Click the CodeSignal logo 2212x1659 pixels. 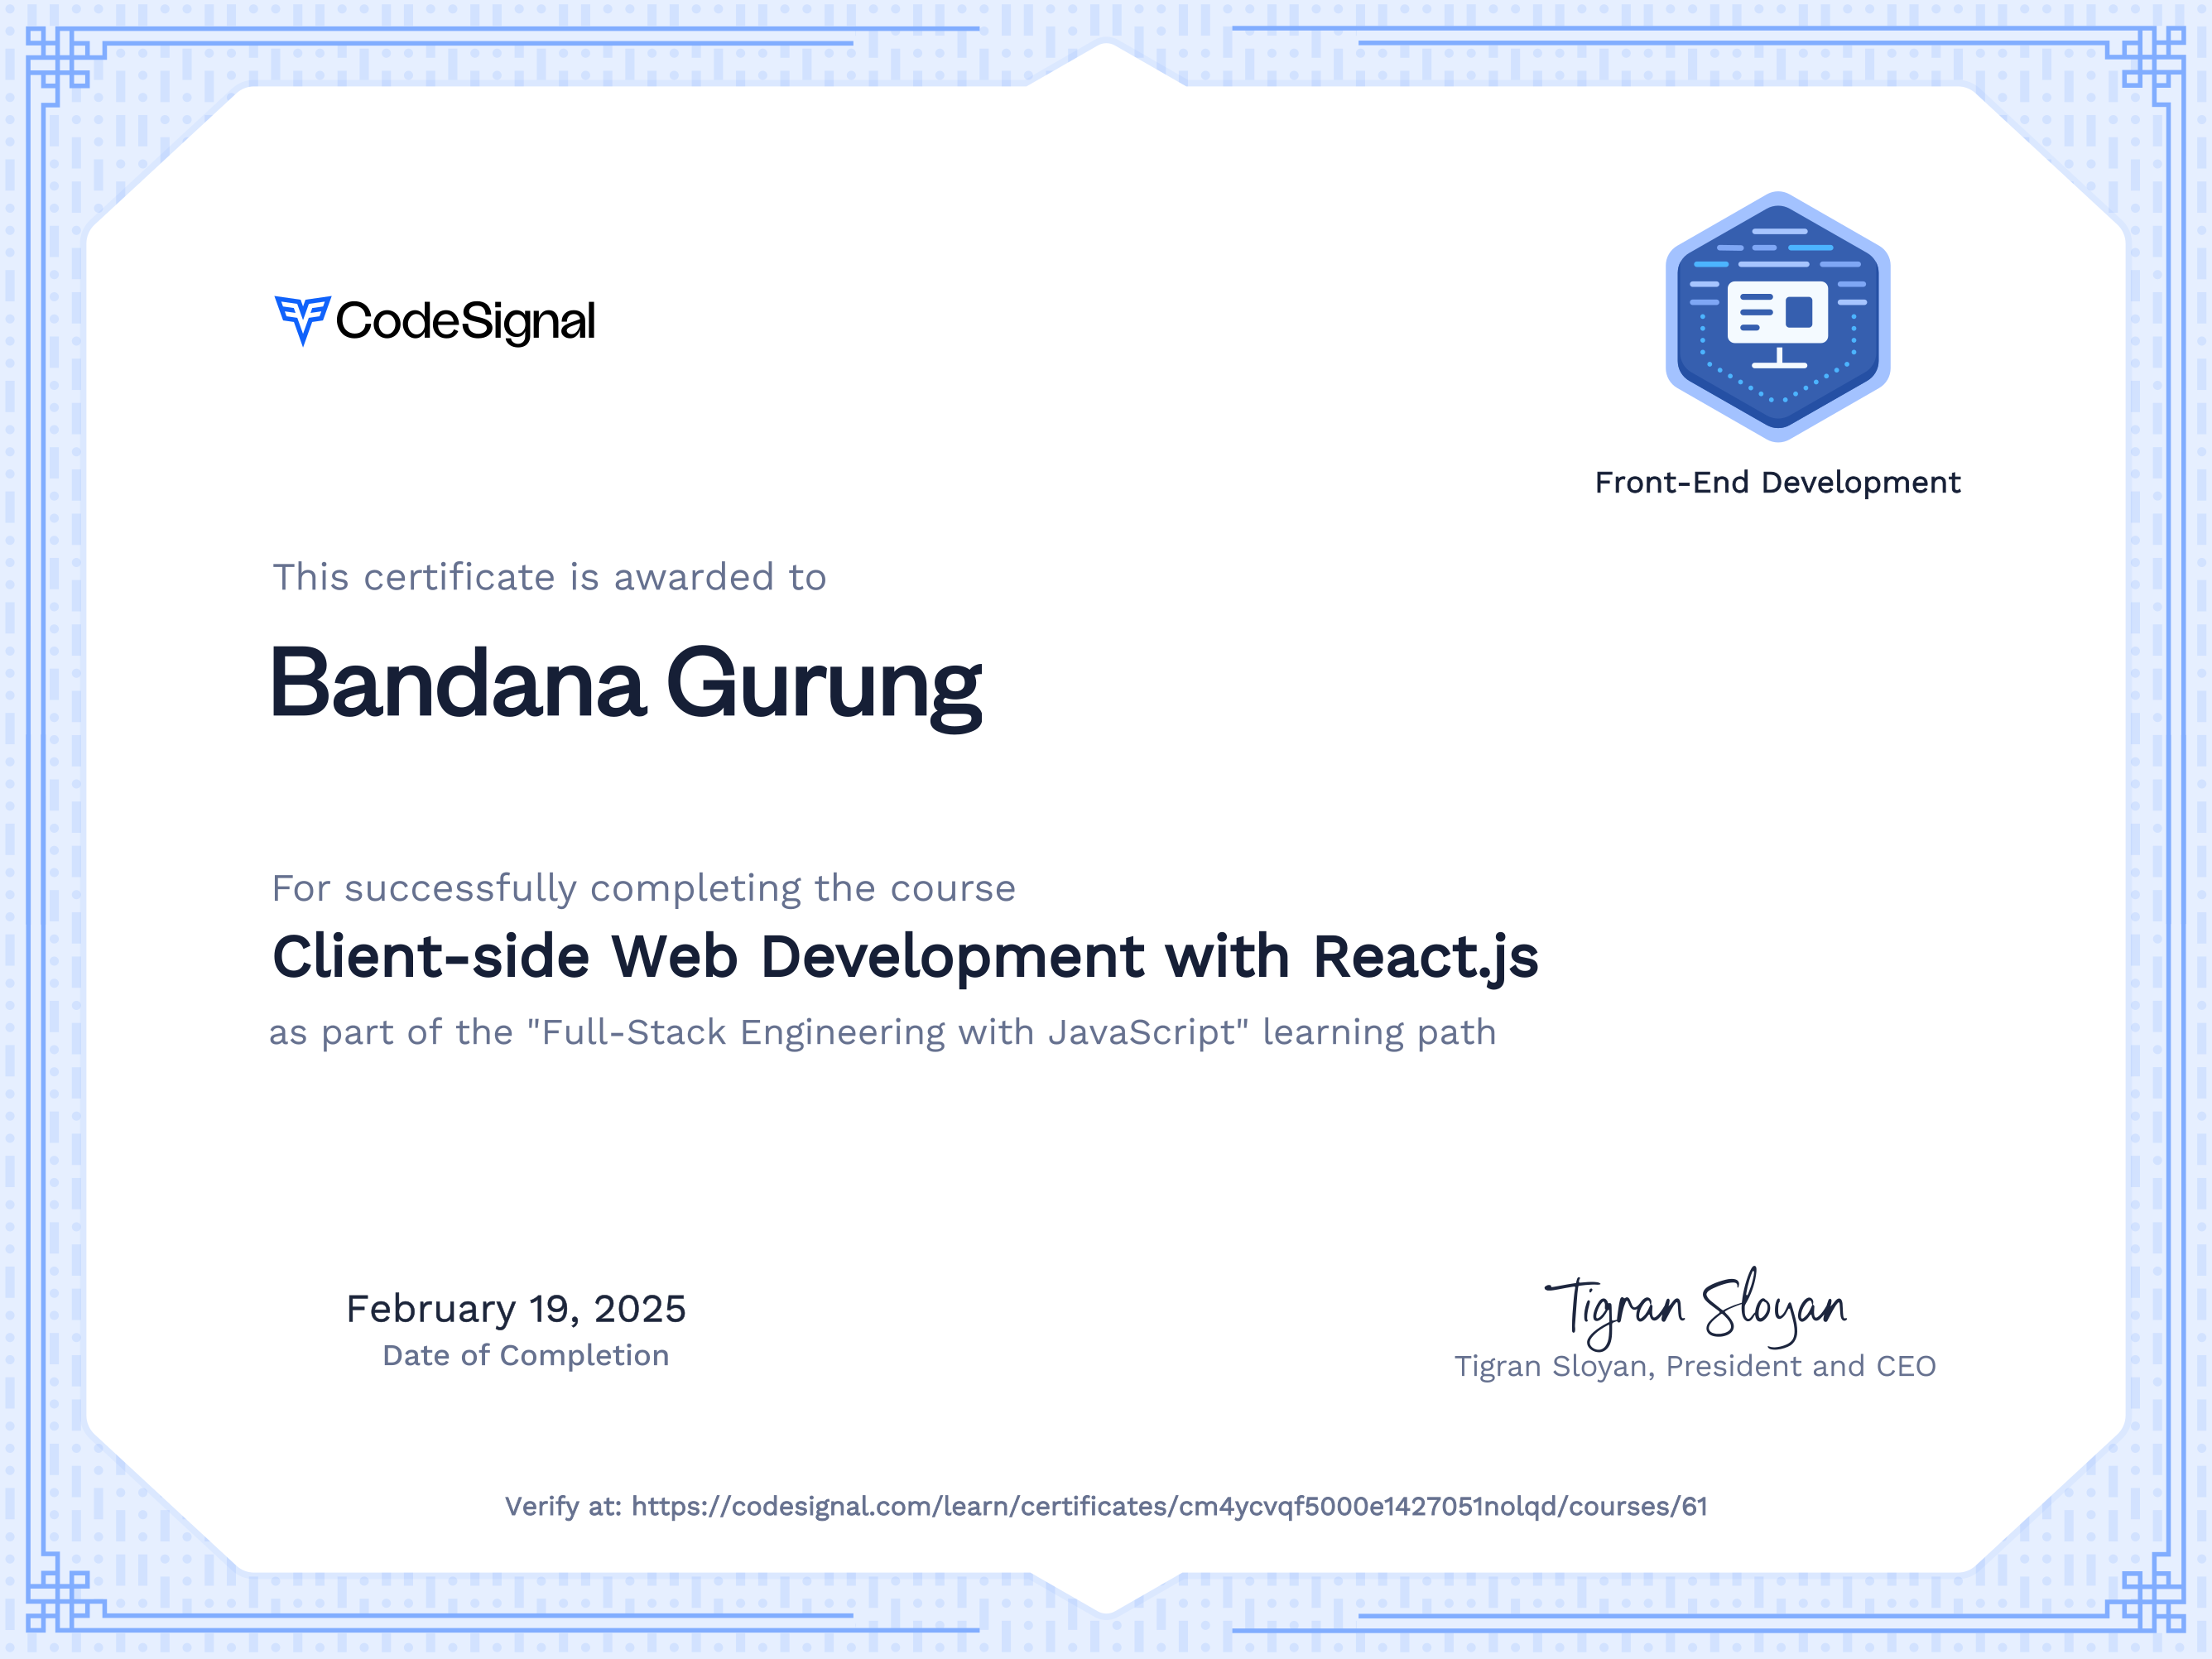tap(435, 321)
